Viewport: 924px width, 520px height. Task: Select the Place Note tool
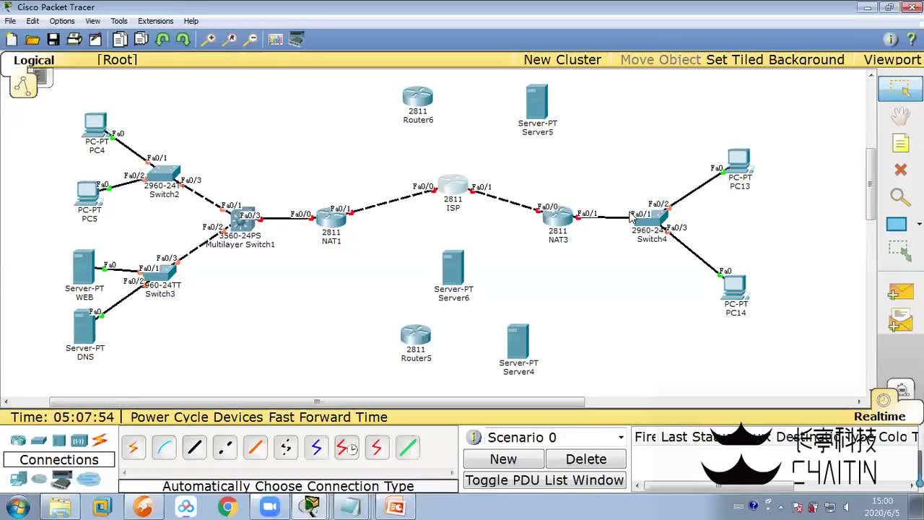tap(900, 143)
